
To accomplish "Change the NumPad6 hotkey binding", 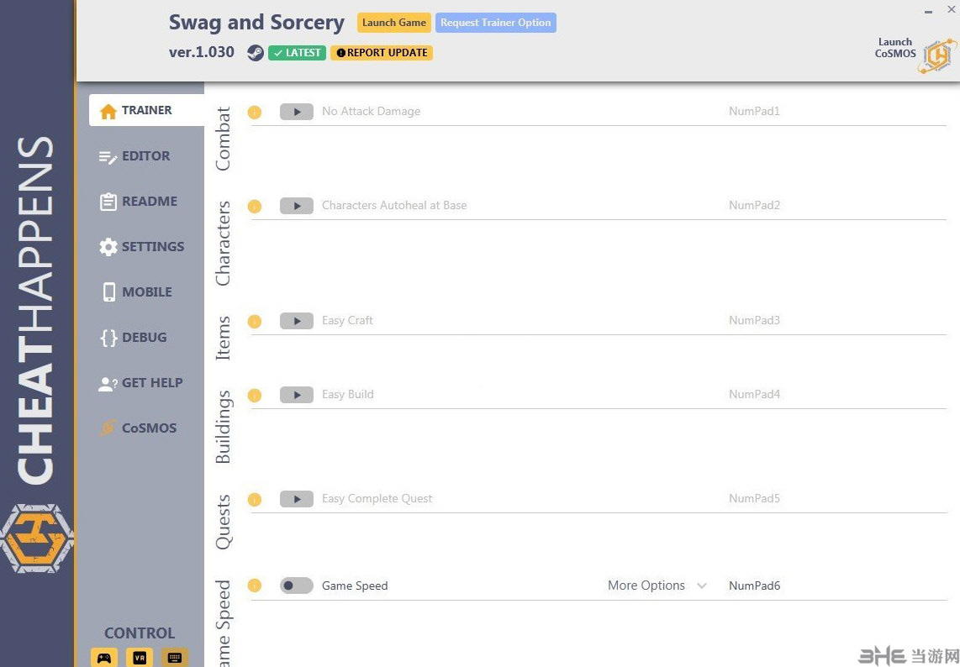I will (754, 586).
